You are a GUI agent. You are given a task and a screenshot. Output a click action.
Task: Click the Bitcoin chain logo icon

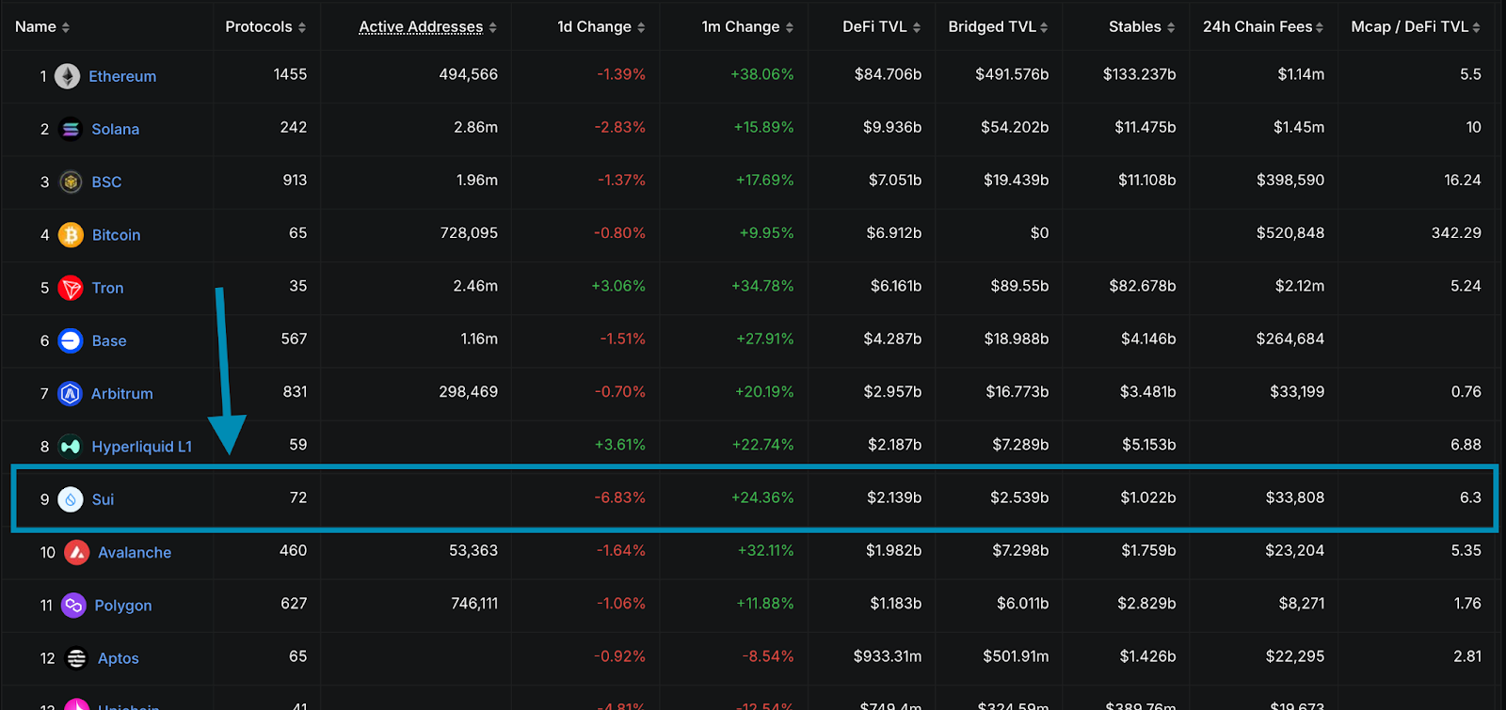pyautogui.click(x=71, y=234)
